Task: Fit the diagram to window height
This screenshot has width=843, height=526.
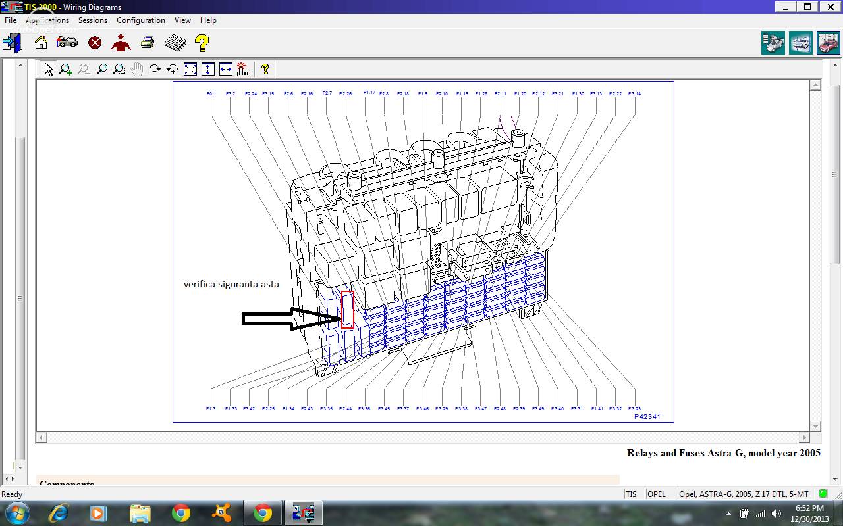Action: 208,69
